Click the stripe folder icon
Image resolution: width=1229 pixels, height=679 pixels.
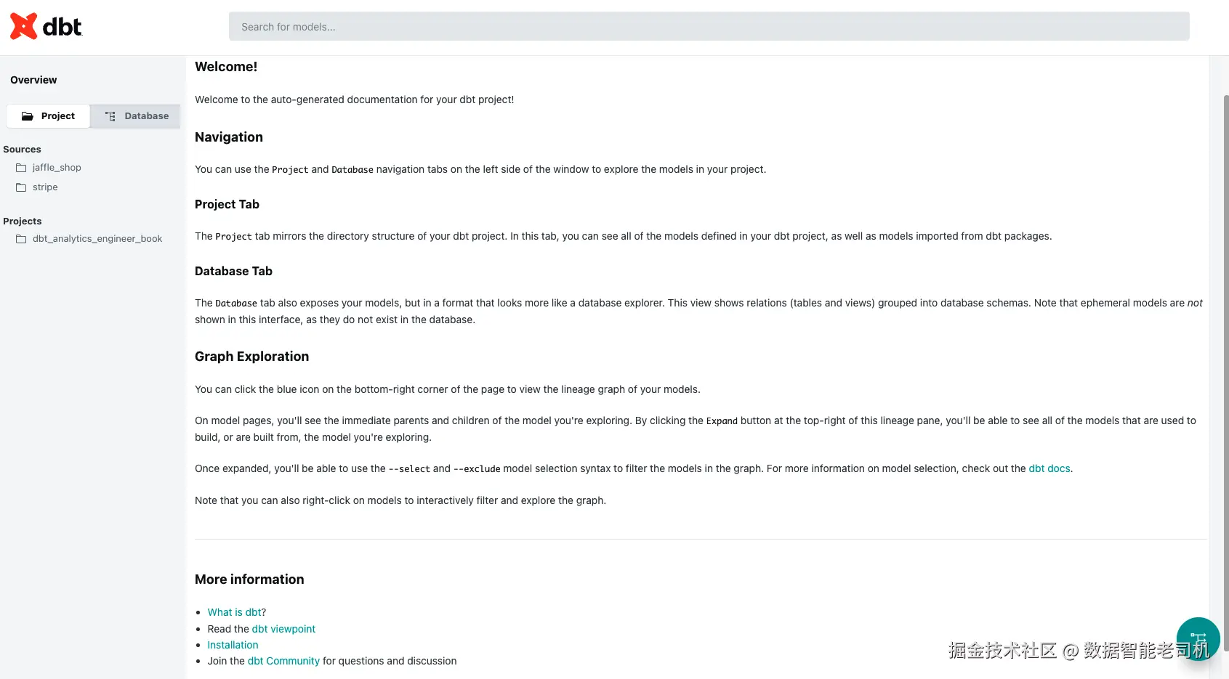point(21,187)
